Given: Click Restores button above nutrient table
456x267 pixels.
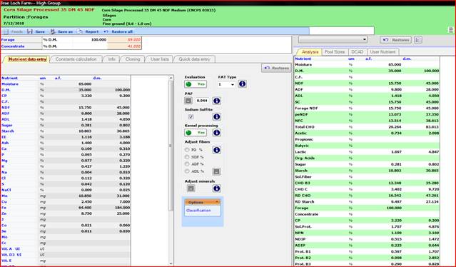Looking at the screenshot, I should pyautogui.click(x=276, y=68).
